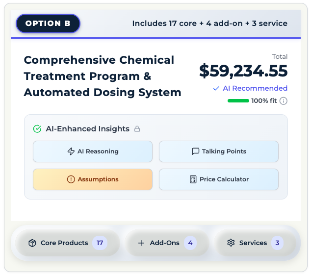View the Assumptions button

(x=93, y=179)
